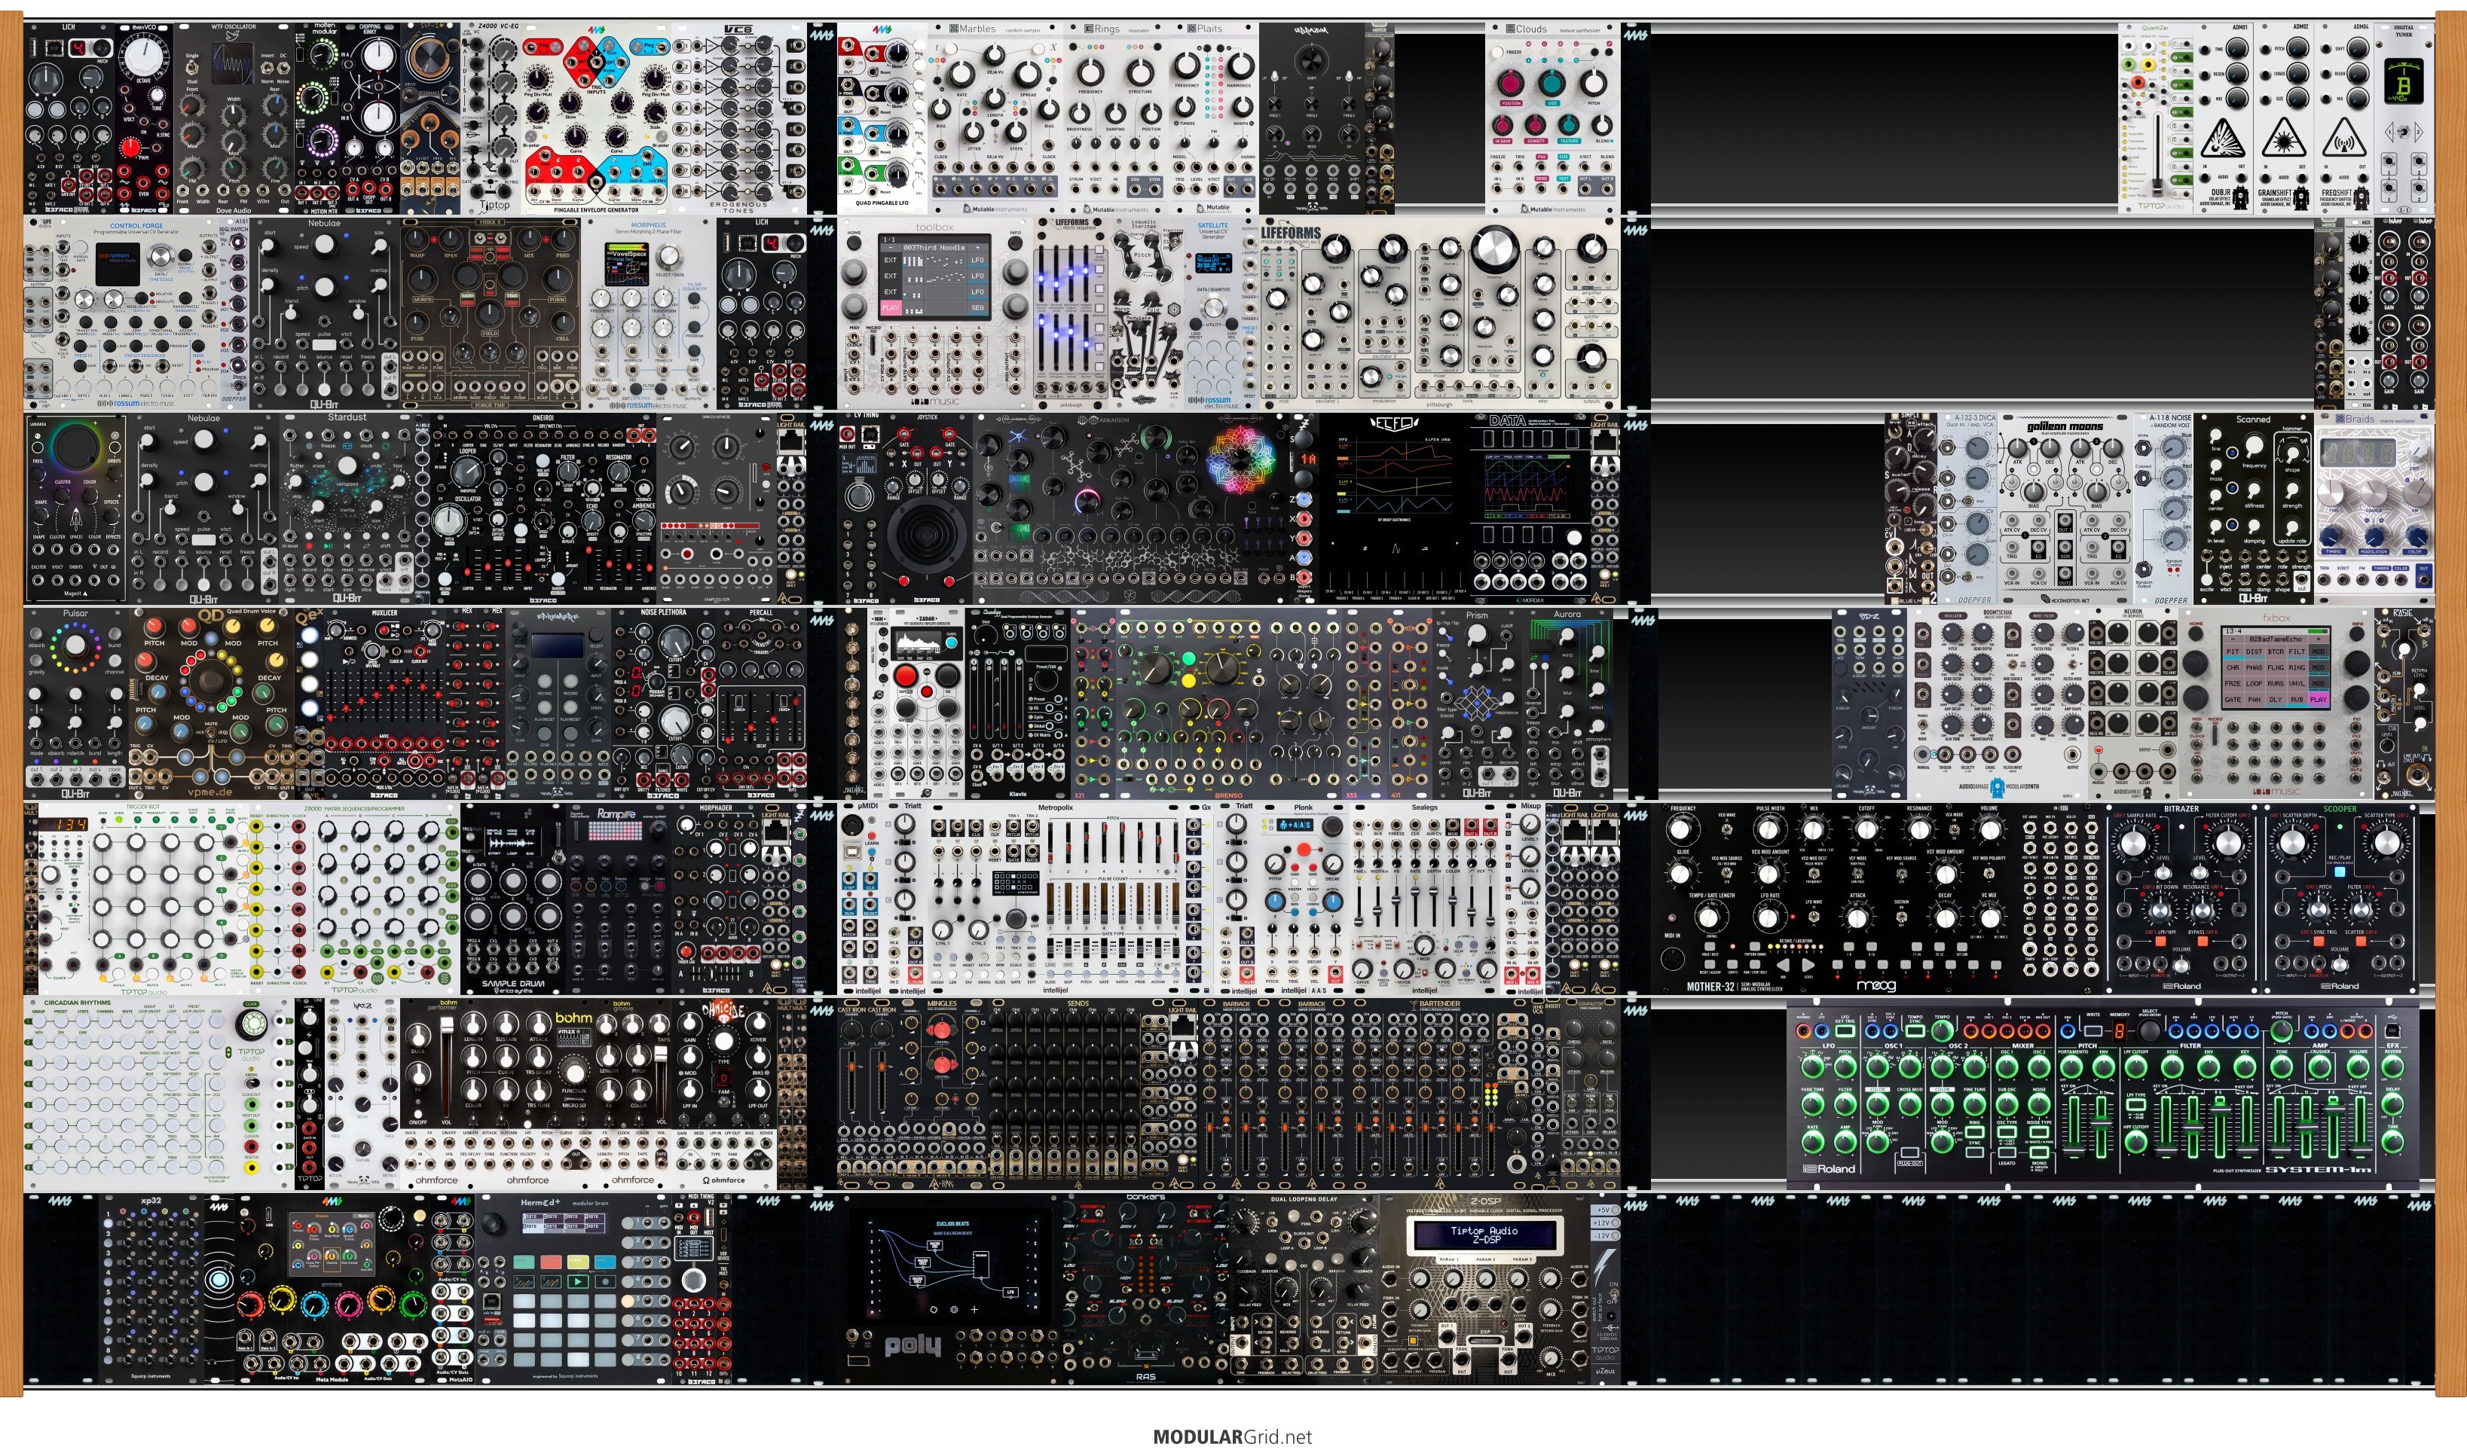This screenshot has height=1453, width=2467.
Task: Click the Roland System-1m synthesizer
Action: click(2103, 1094)
